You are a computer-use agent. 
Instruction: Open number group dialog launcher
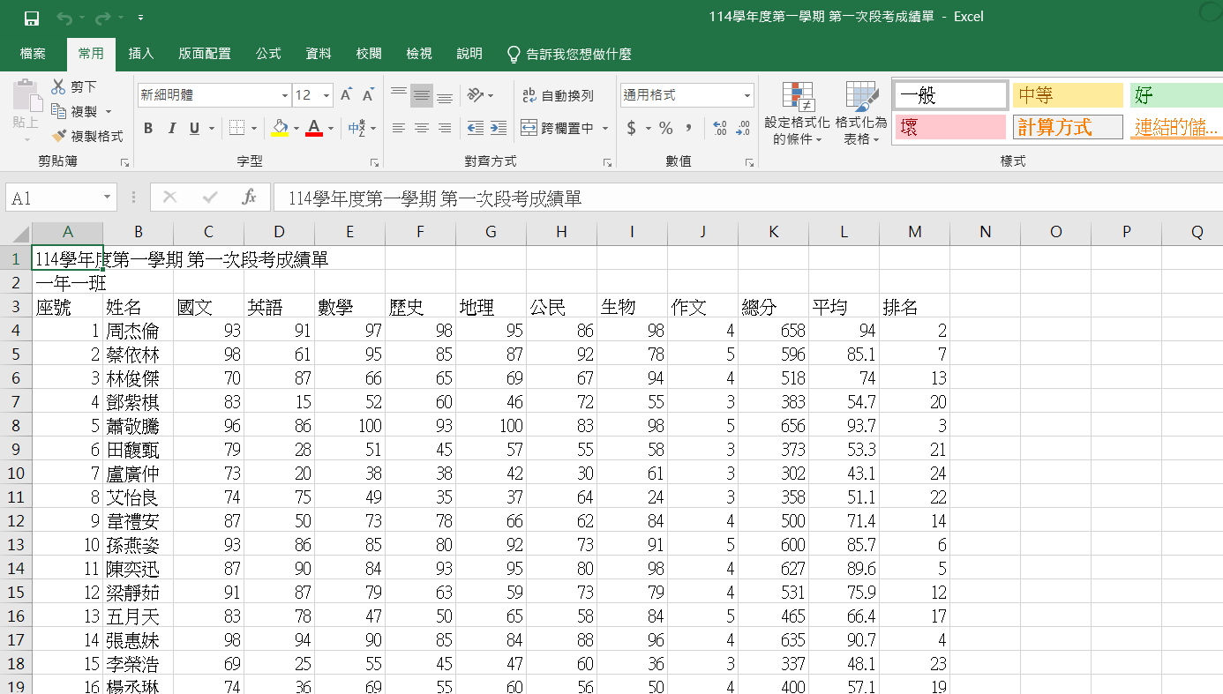pos(750,162)
